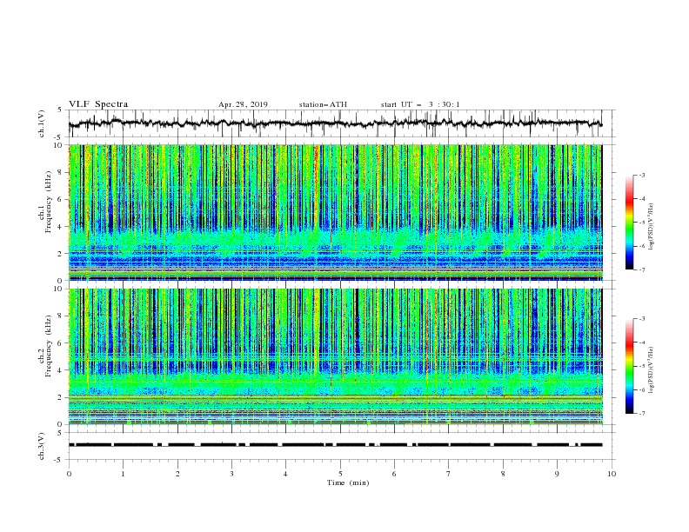The image size is (689, 532).
Task: Click the "4" kHz tick on ch.2 axis
Action: 62,370
